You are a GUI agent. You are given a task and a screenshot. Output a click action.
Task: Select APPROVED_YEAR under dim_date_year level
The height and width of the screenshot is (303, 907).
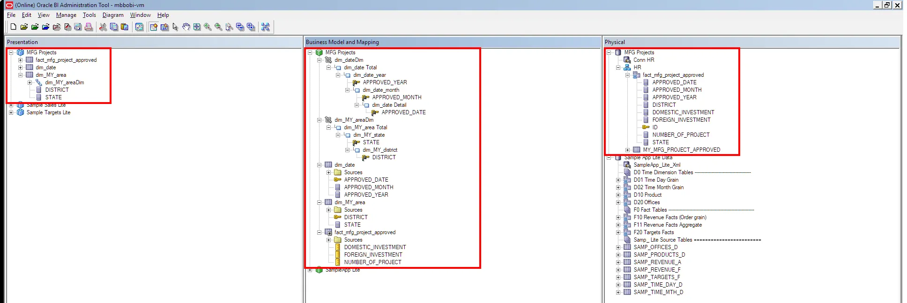[385, 82]
